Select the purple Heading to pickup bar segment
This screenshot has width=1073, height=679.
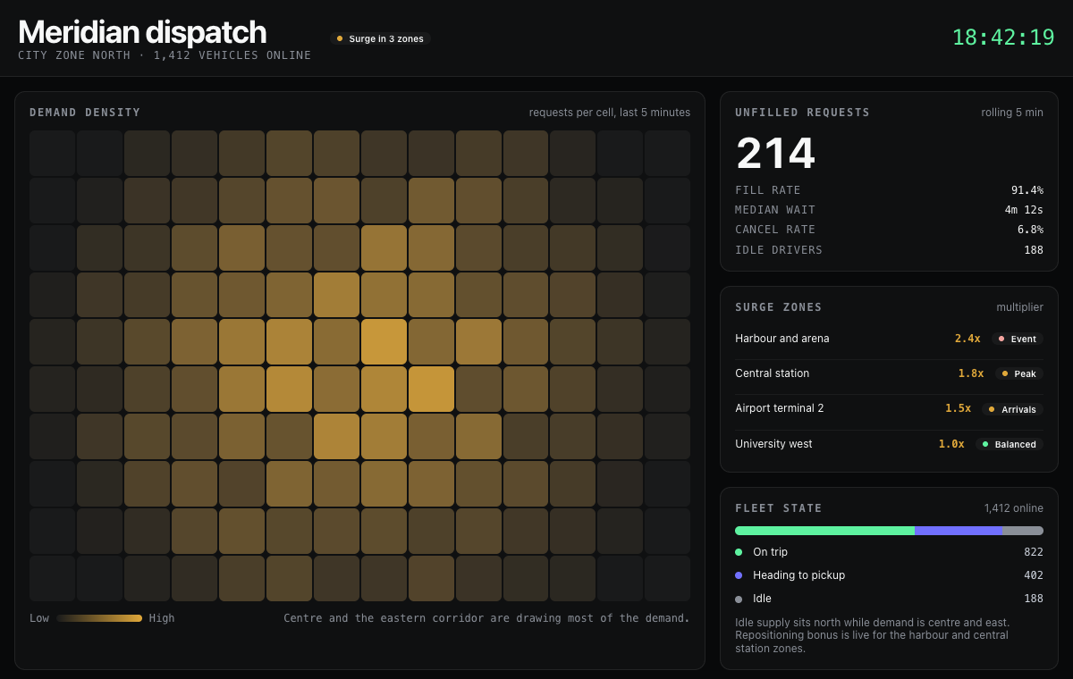[959, 531]
